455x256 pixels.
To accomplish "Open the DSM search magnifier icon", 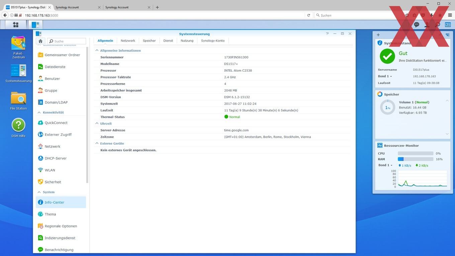I will tap(438, 24).
